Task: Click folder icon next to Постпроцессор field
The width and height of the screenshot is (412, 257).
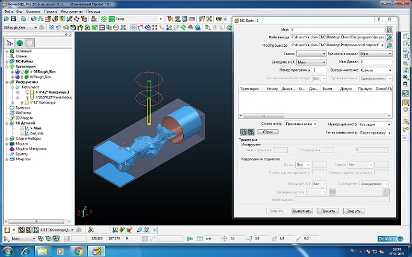Action: (x=390, y=45)
